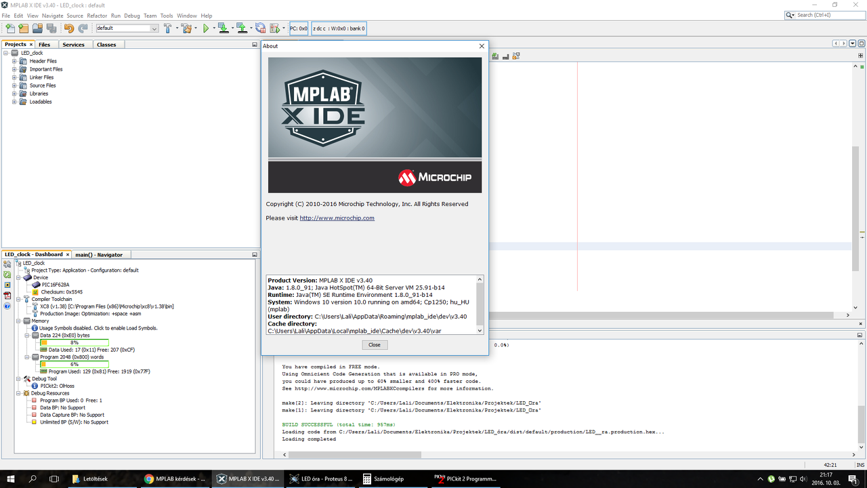The image size is (867, 488).
Task: Click the Make and Program Device icon
Action: [224, 28]
